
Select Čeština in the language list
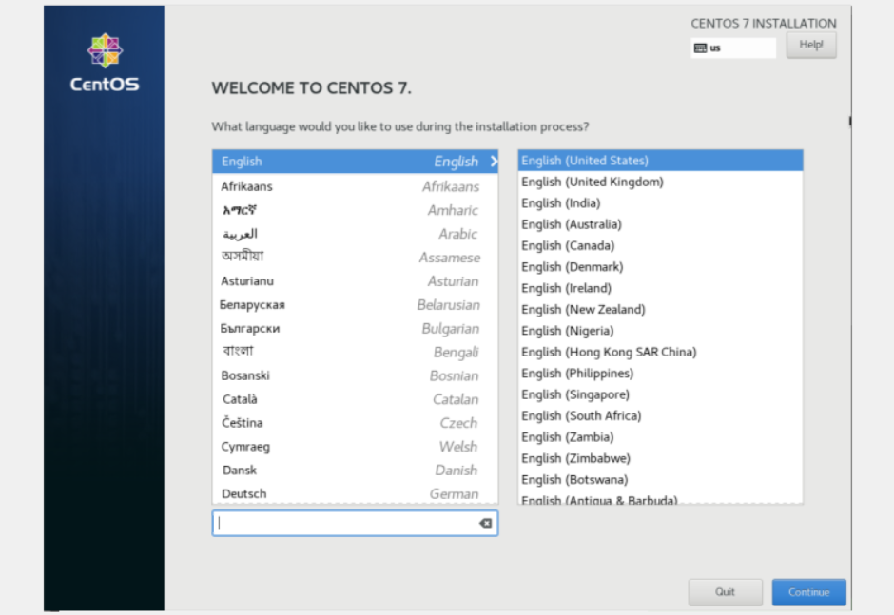[355, 423]
